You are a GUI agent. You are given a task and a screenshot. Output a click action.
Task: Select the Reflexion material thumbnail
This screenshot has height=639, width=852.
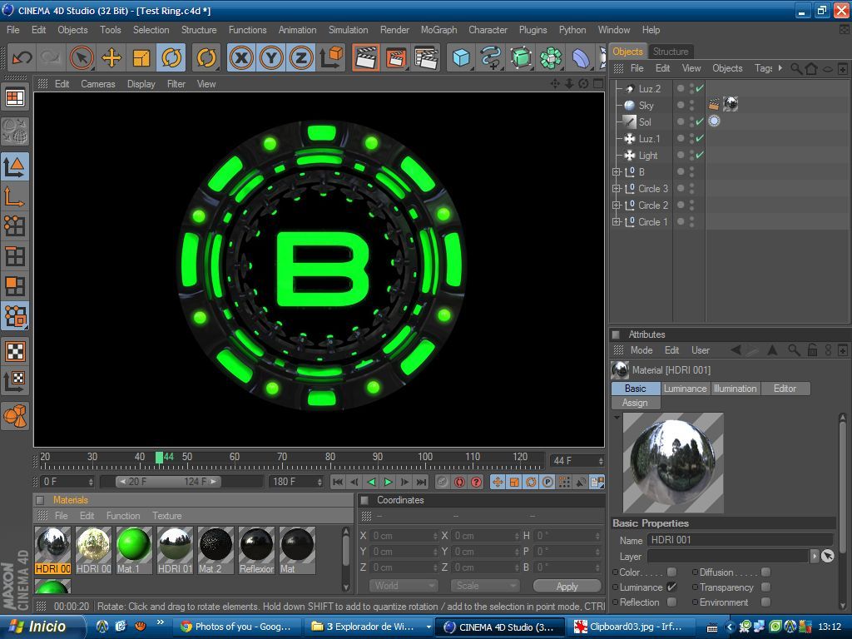[256, 550]
